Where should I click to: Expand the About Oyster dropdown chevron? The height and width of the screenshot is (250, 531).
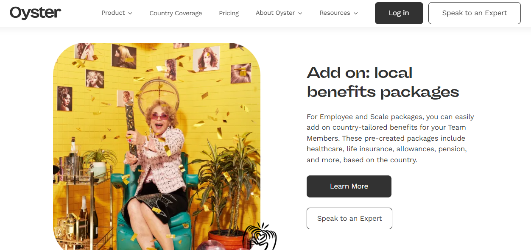tap(300, 13)
